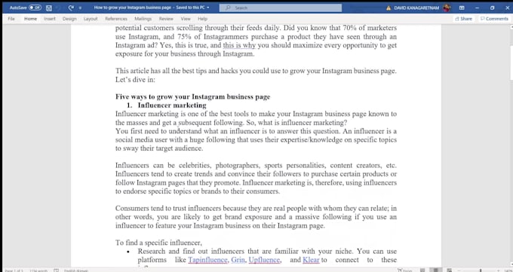Switch to Read Mode view

click(422, 270)
